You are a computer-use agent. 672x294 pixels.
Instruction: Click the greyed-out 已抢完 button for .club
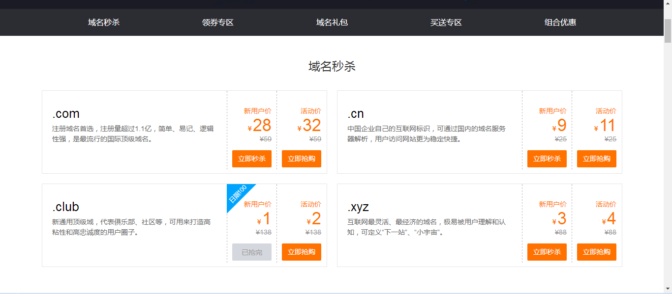[251, 252]
